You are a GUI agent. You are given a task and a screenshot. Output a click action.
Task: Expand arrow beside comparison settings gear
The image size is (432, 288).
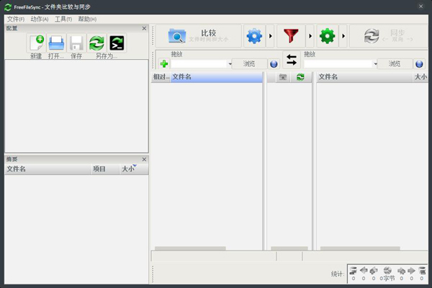270,36
